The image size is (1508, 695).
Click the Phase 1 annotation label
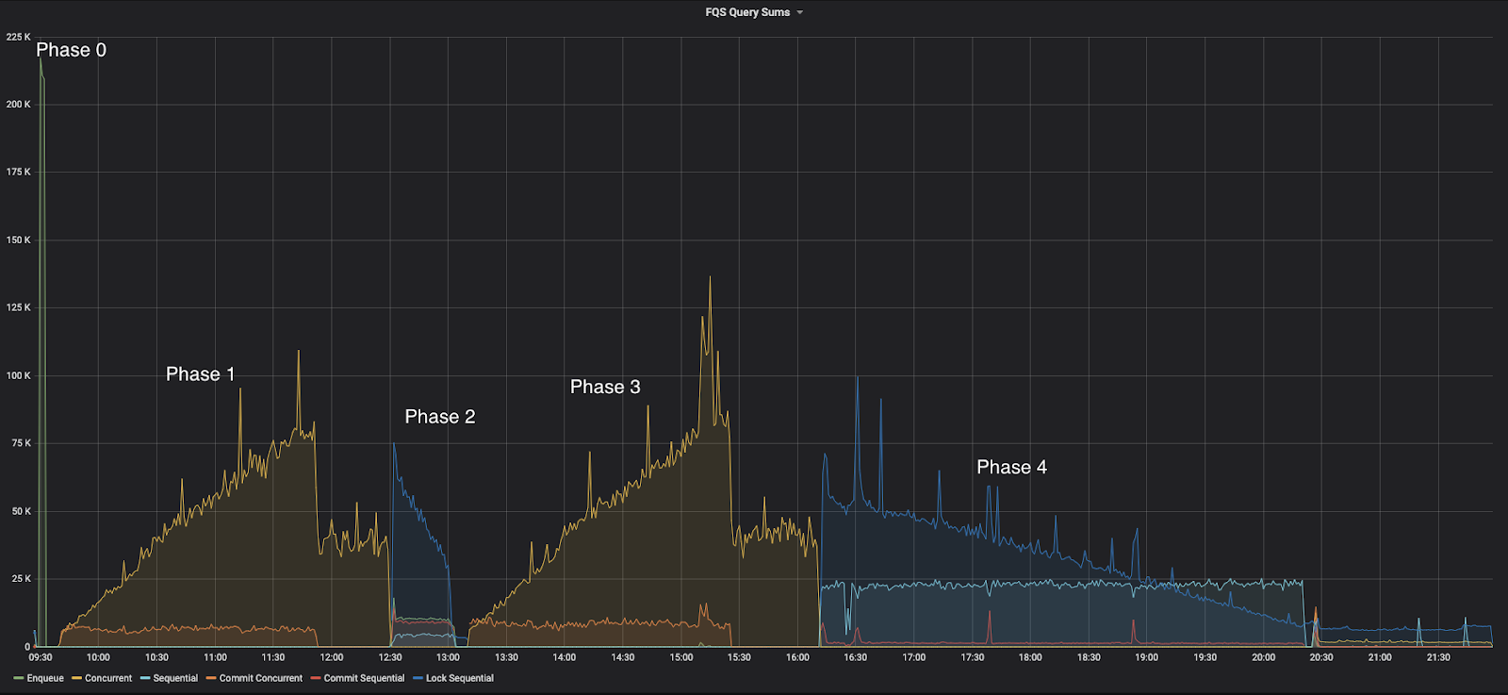tap(200, 374)
